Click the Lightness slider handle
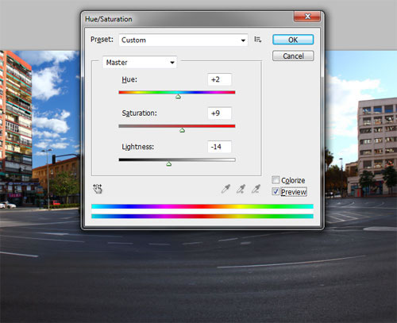 pos(169,164)
